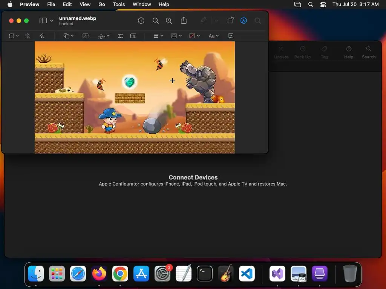Viewport: 386px width, 289px height.
Task: Click Tag in Apple Configurator toolbar
Action: (324, 53)
